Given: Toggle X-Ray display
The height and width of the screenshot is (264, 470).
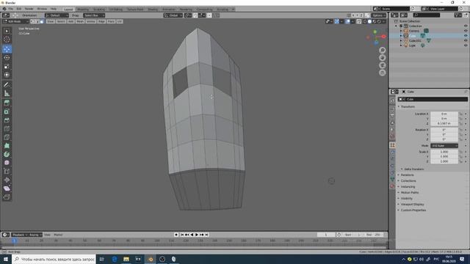Looking at the screenshot, I should point(359,21).
